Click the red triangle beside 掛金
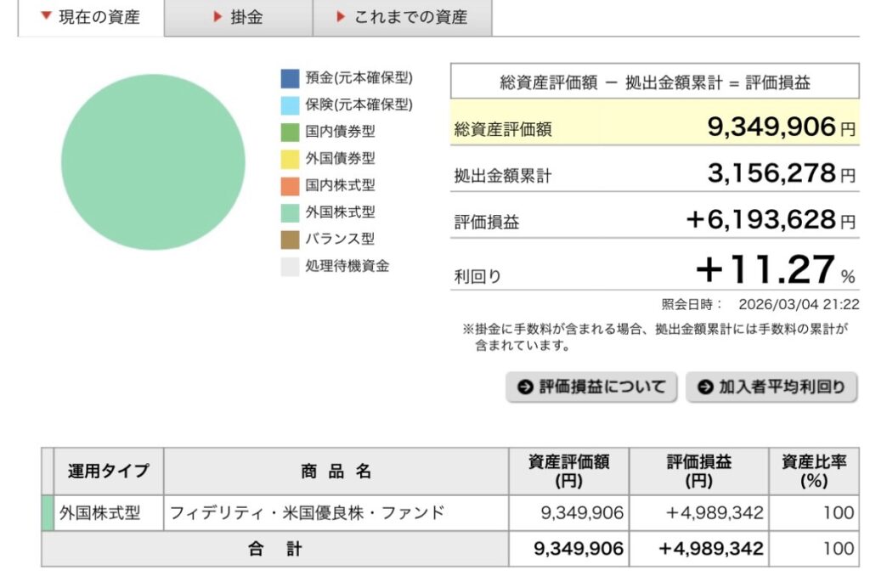870x576 pixels. [217, 17]
